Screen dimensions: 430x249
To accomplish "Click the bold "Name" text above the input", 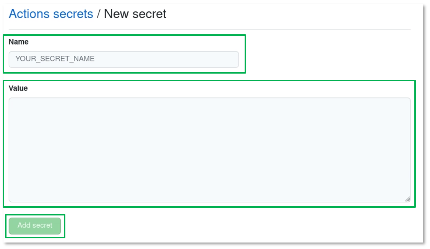I will (x=19, y=42).
